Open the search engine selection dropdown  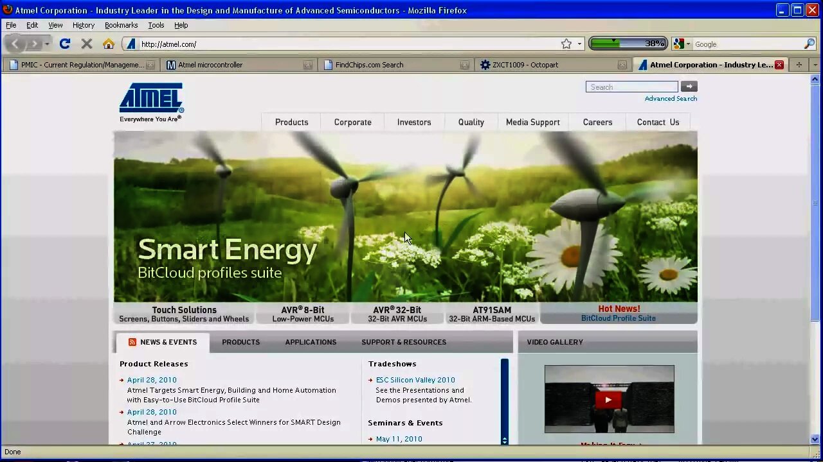(688, 44)
